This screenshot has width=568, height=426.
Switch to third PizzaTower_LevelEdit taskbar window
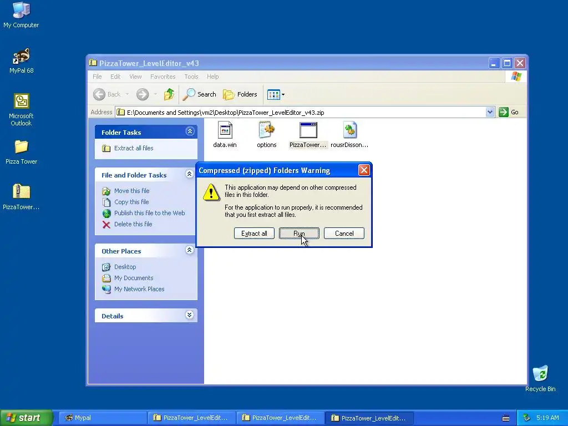pos(369,418)
